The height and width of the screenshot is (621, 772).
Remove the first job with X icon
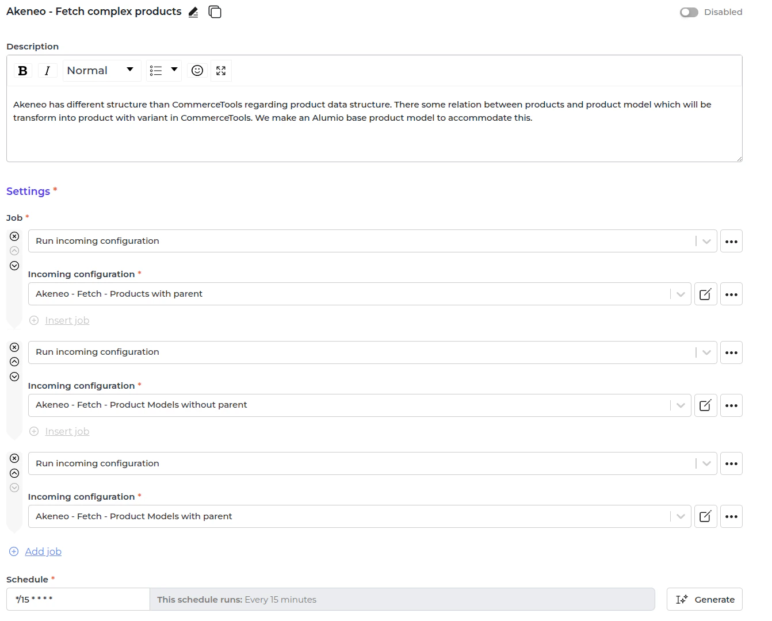click(x=14, y=236)
